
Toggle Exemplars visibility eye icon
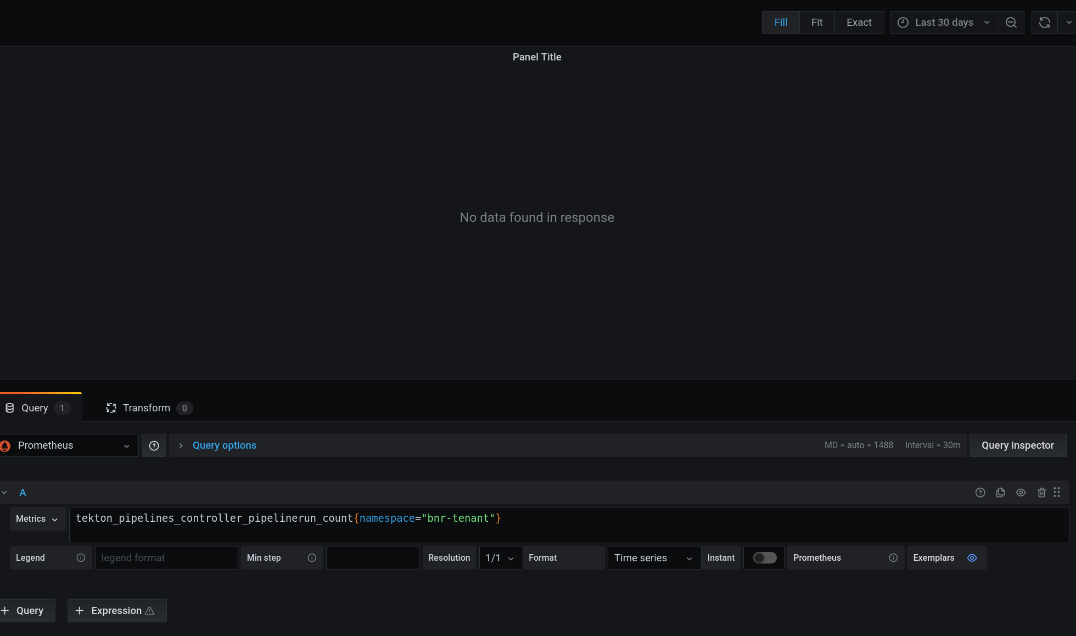click(x=972, y=557)
